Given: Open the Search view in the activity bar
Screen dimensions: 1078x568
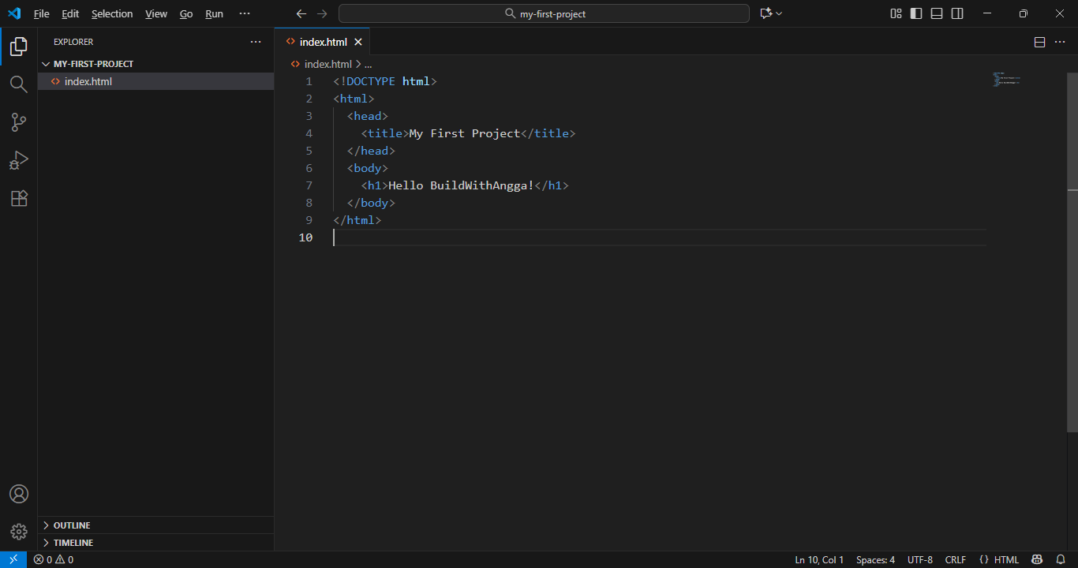Looking at the screenshot, I should pyautogui.click(x=18, y=84).
